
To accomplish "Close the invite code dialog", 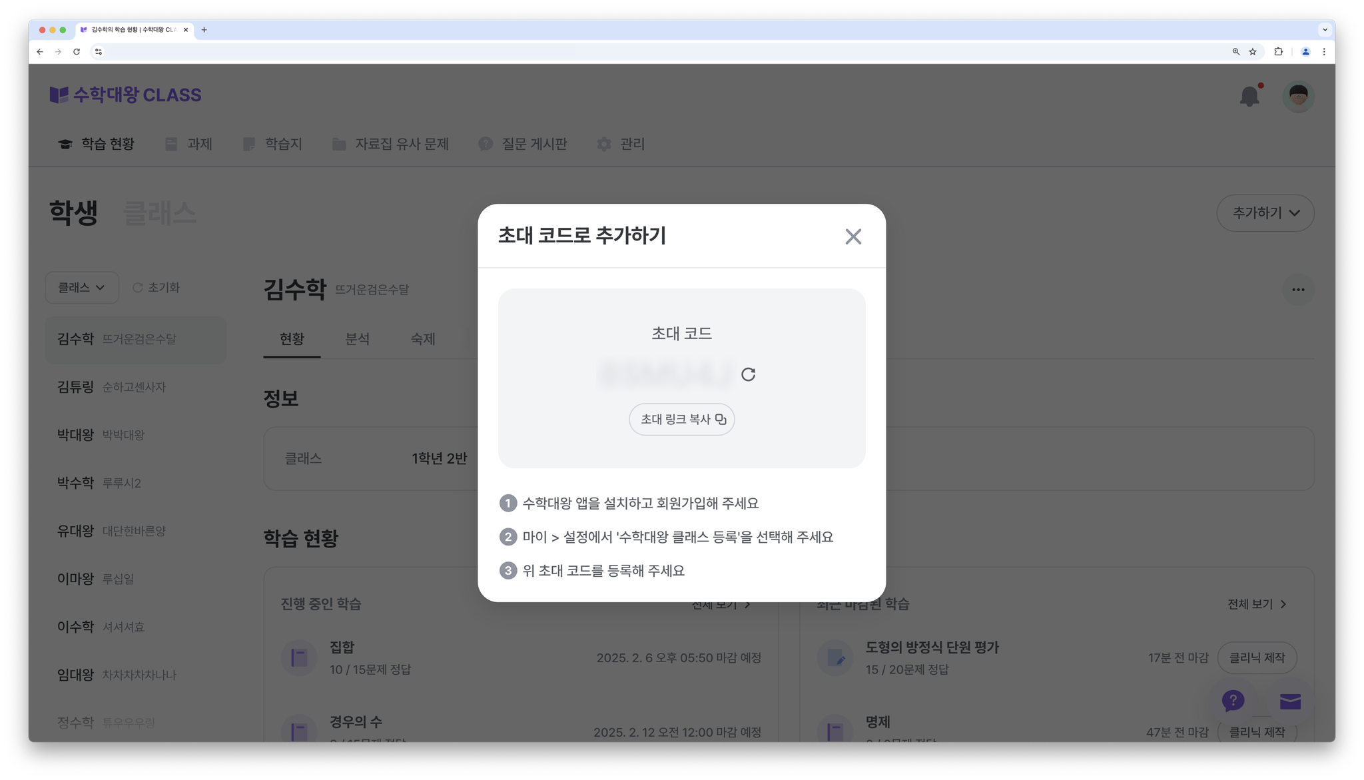I will 853,236.
